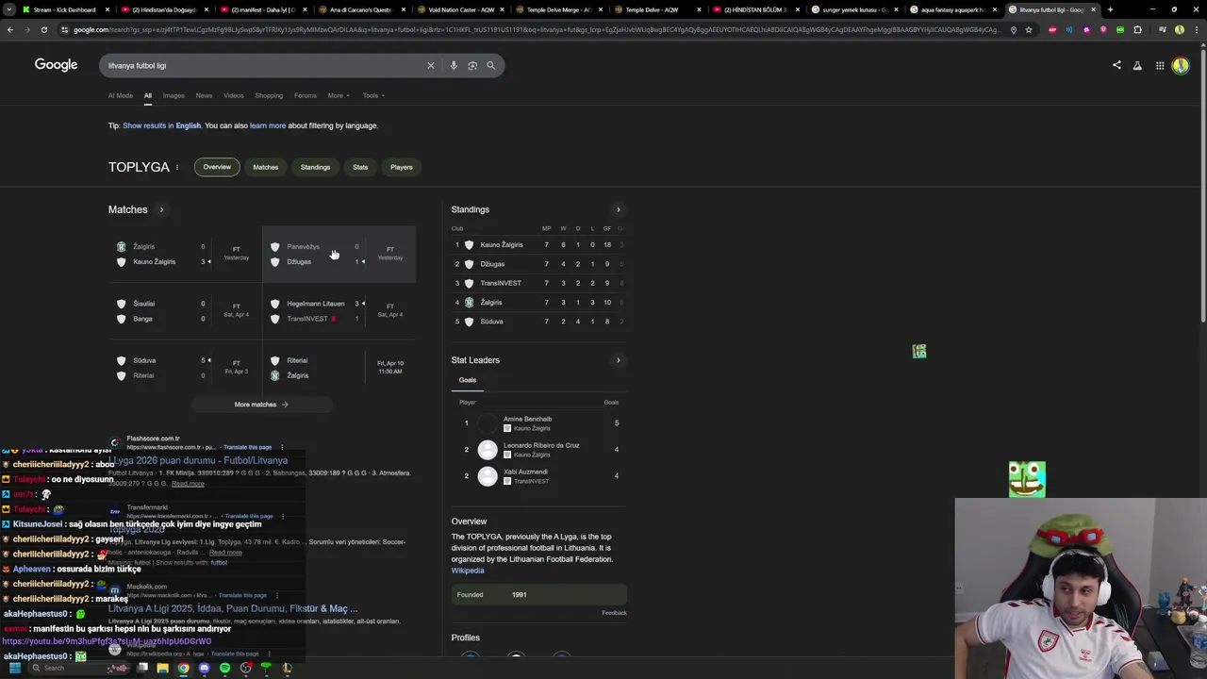Open the Google account avatar menu
1207x679 pixels.
click(1181, 65)
